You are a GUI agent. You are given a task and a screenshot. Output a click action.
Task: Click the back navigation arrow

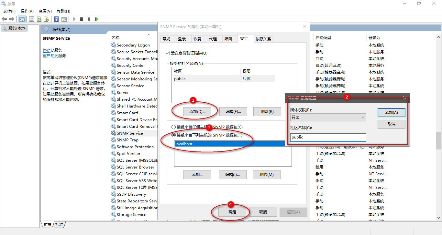click(x=4, y=19)
